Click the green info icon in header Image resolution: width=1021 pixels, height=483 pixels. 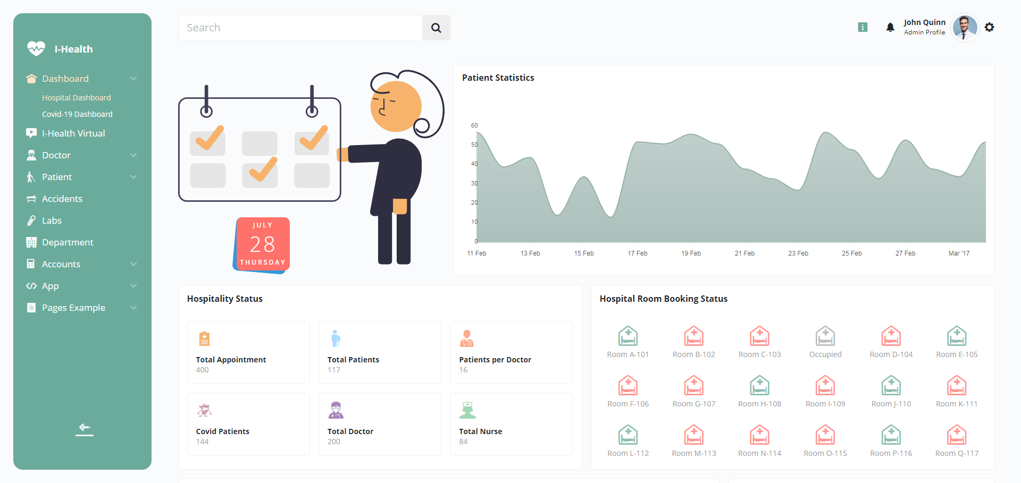[x=863, y=27]
